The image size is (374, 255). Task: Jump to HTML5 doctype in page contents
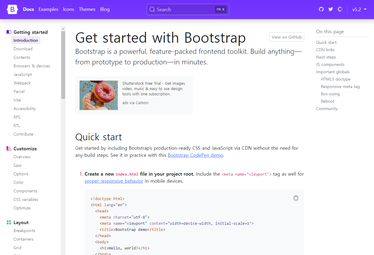pyautogui.click(x=336, y=79)
